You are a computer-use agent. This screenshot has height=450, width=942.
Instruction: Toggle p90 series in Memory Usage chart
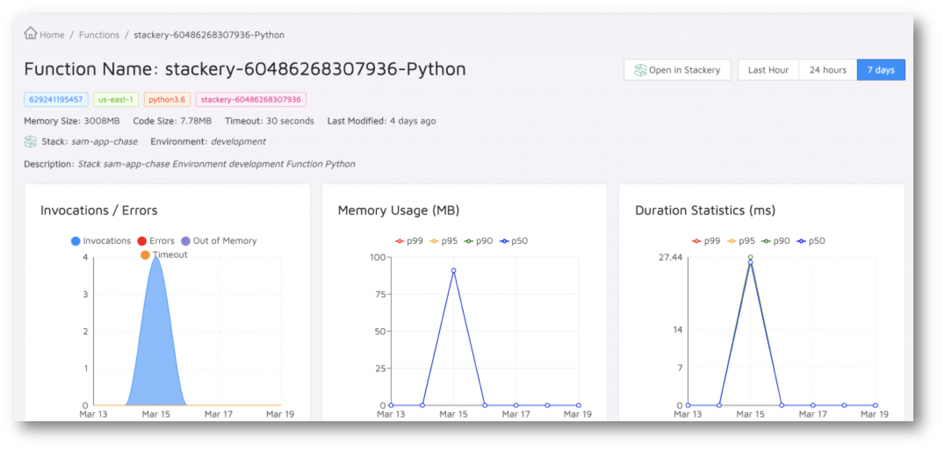click(478, 241)
